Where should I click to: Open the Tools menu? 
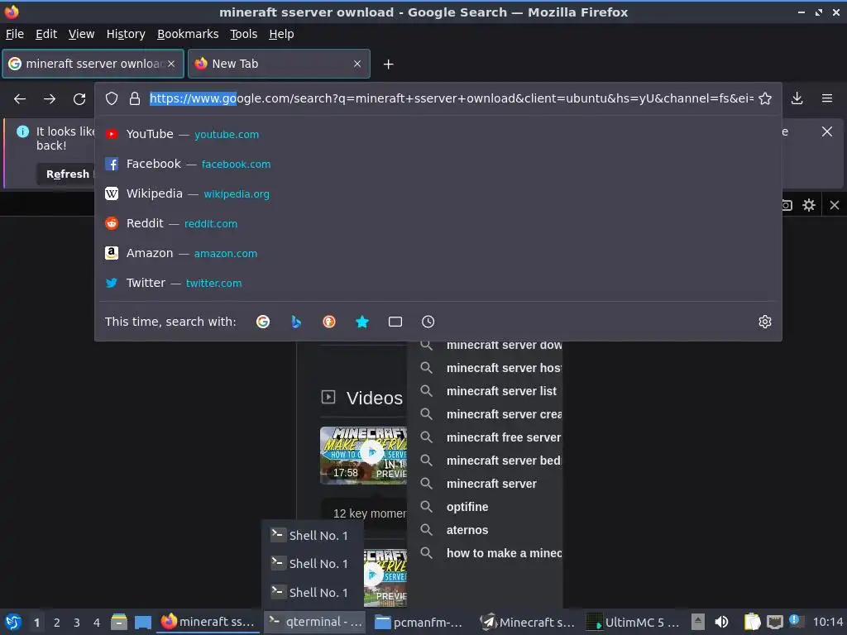(x=243, y=34)
